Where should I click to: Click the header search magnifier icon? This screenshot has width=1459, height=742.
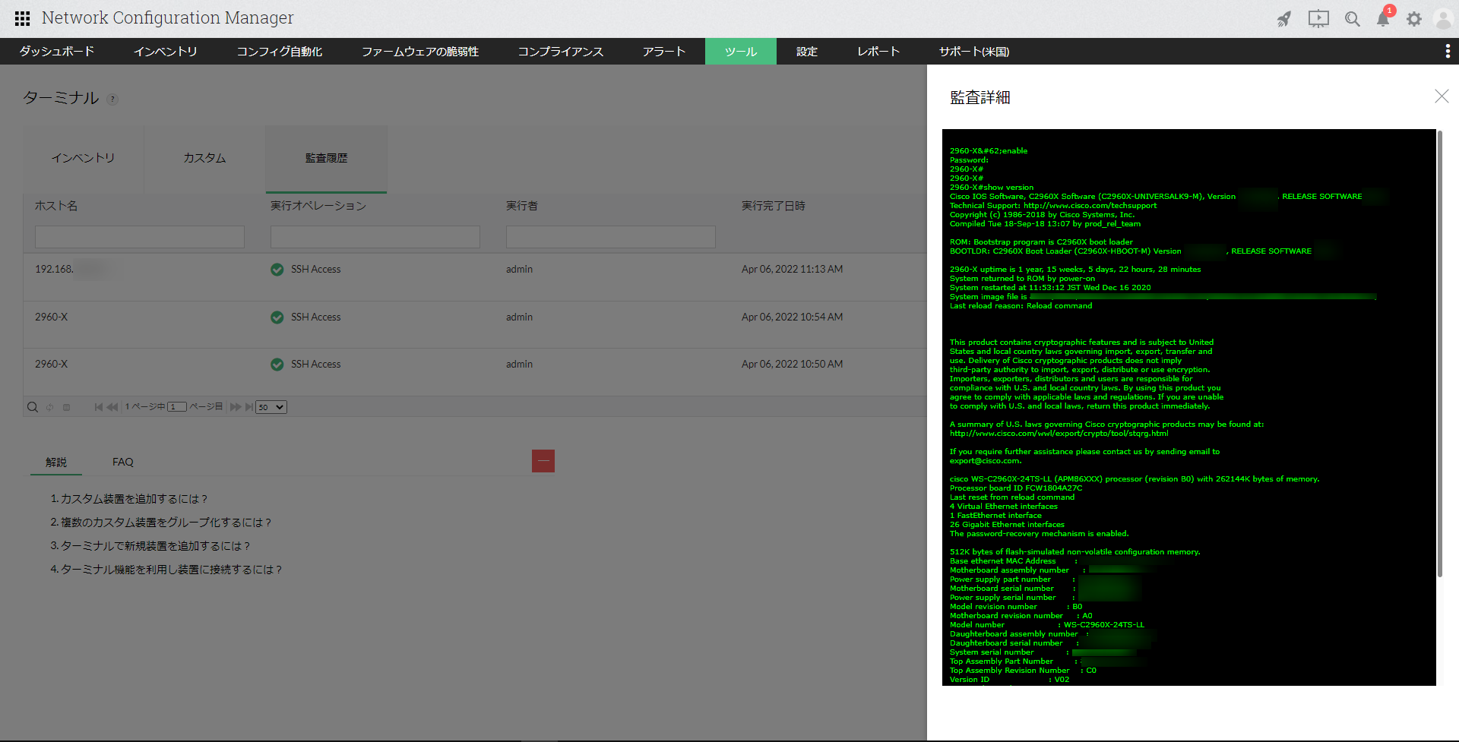point(1353,19)
